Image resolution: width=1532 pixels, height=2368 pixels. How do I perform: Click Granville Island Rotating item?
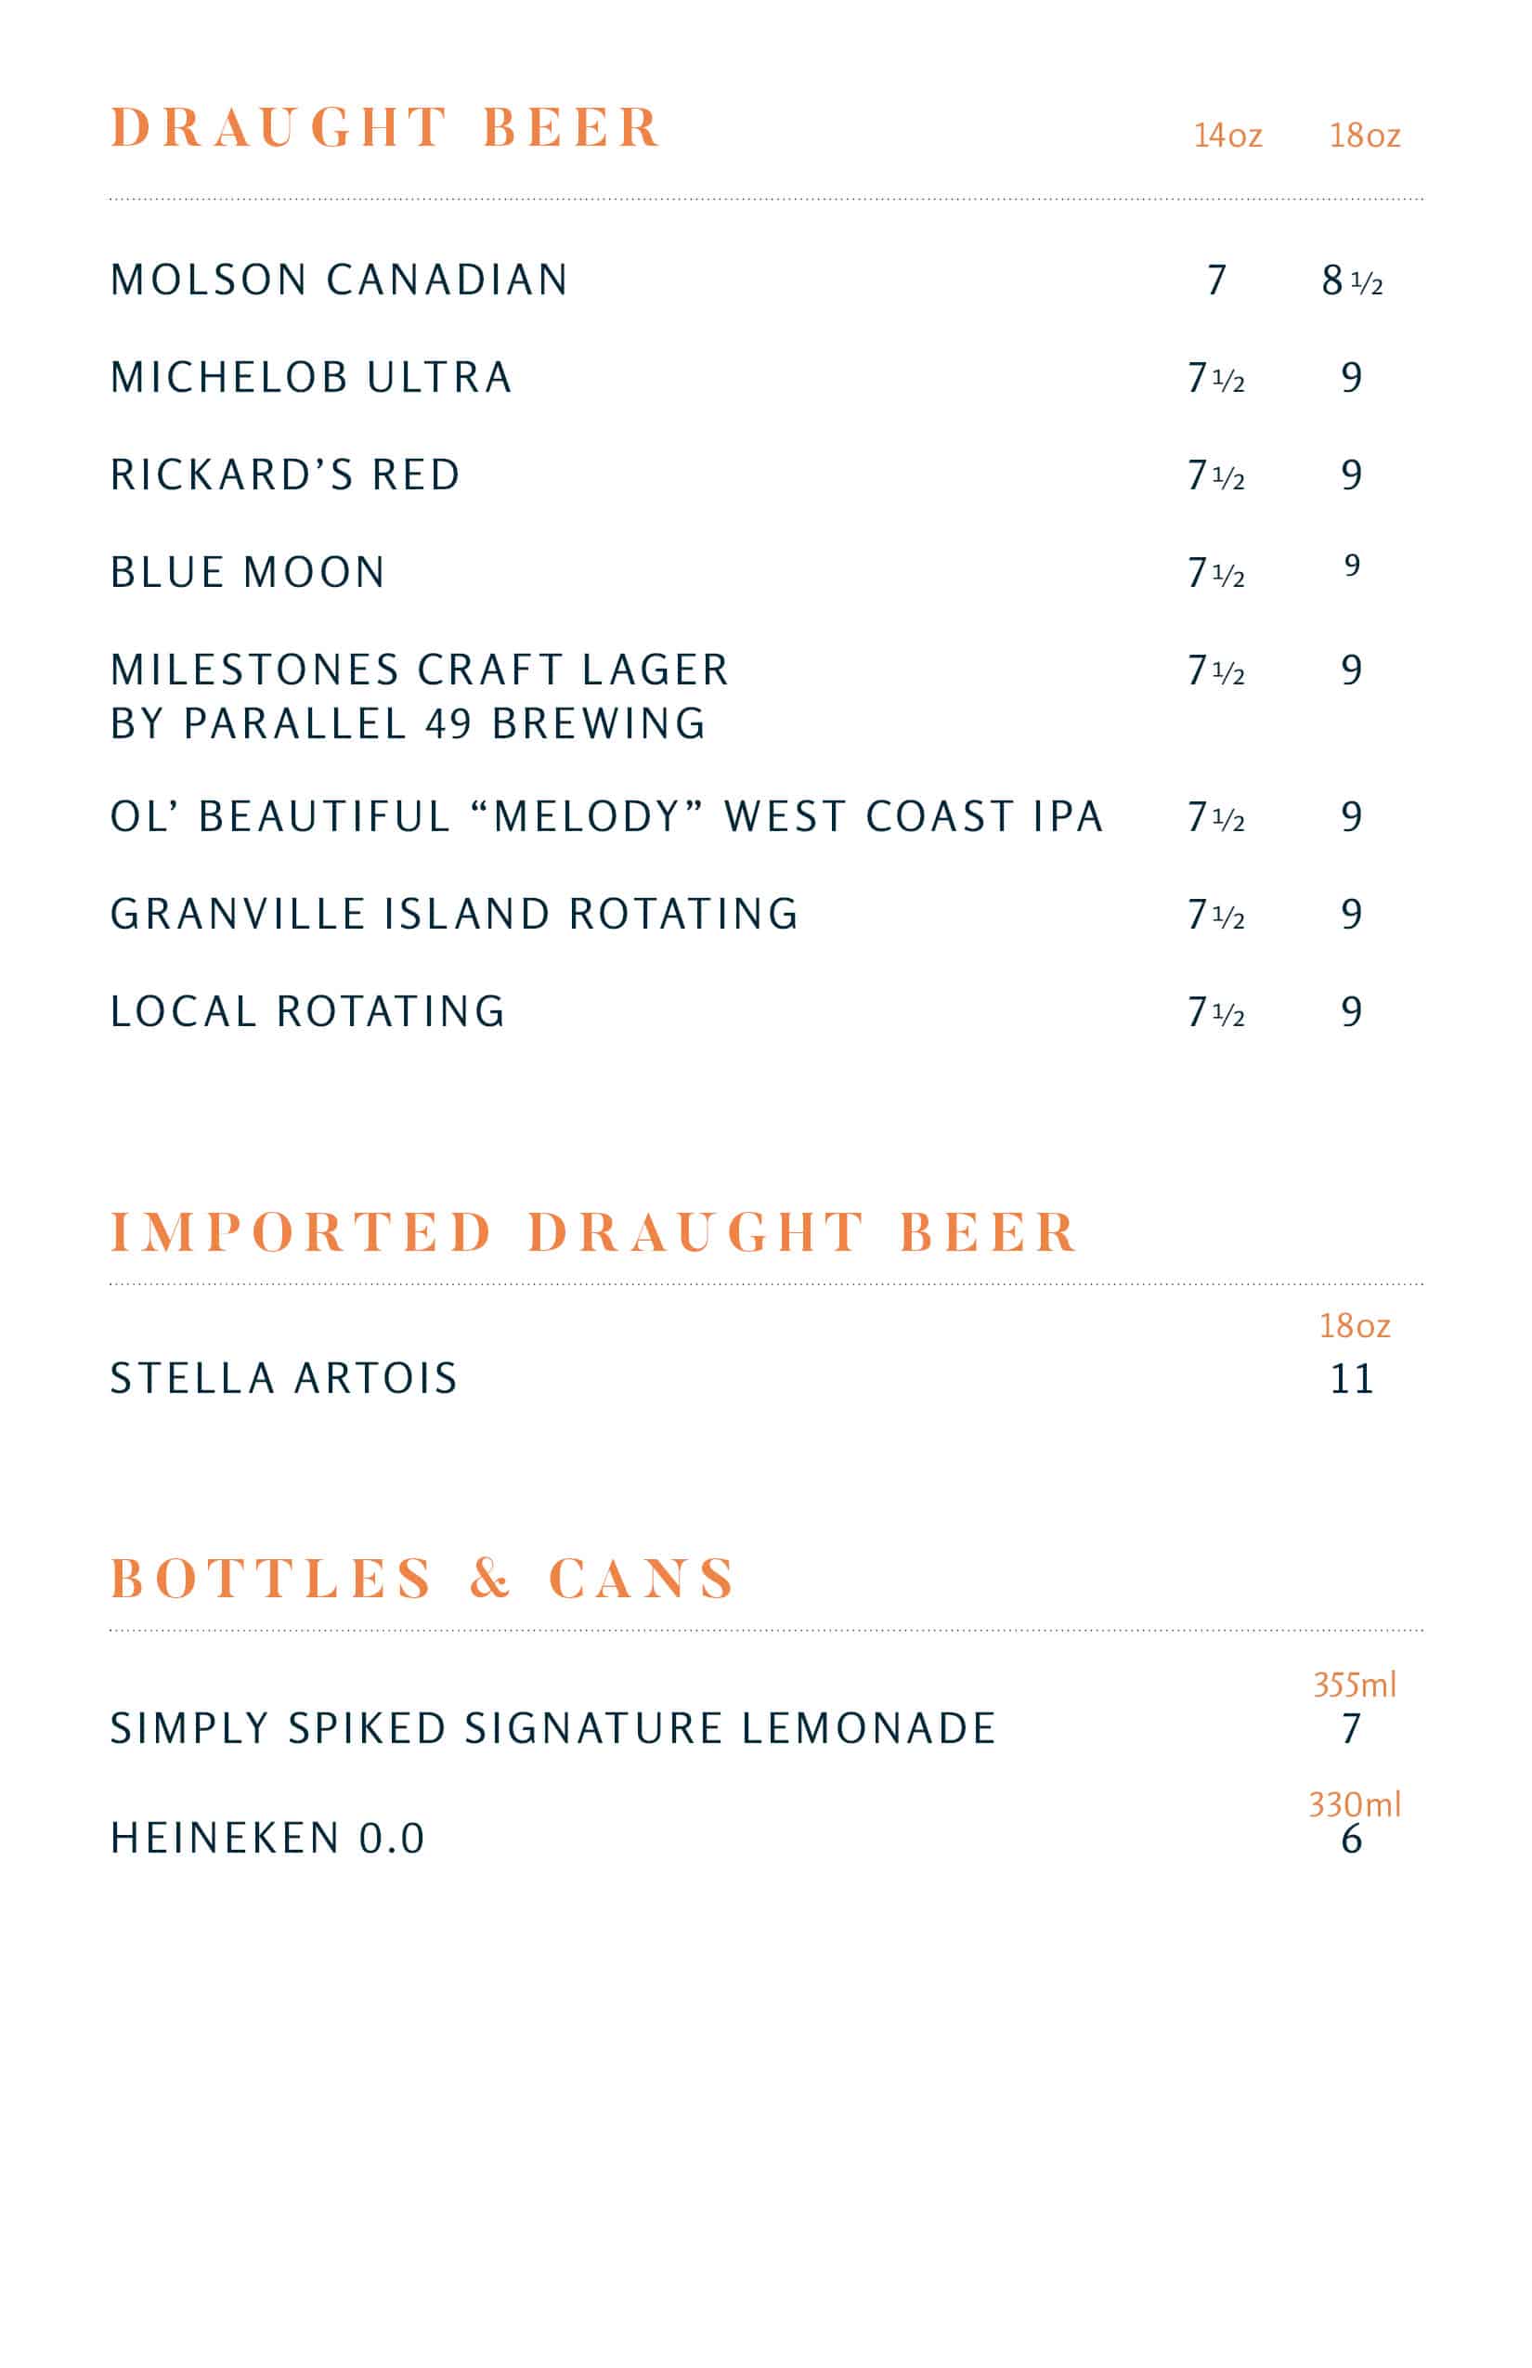(x=455, y=914)
